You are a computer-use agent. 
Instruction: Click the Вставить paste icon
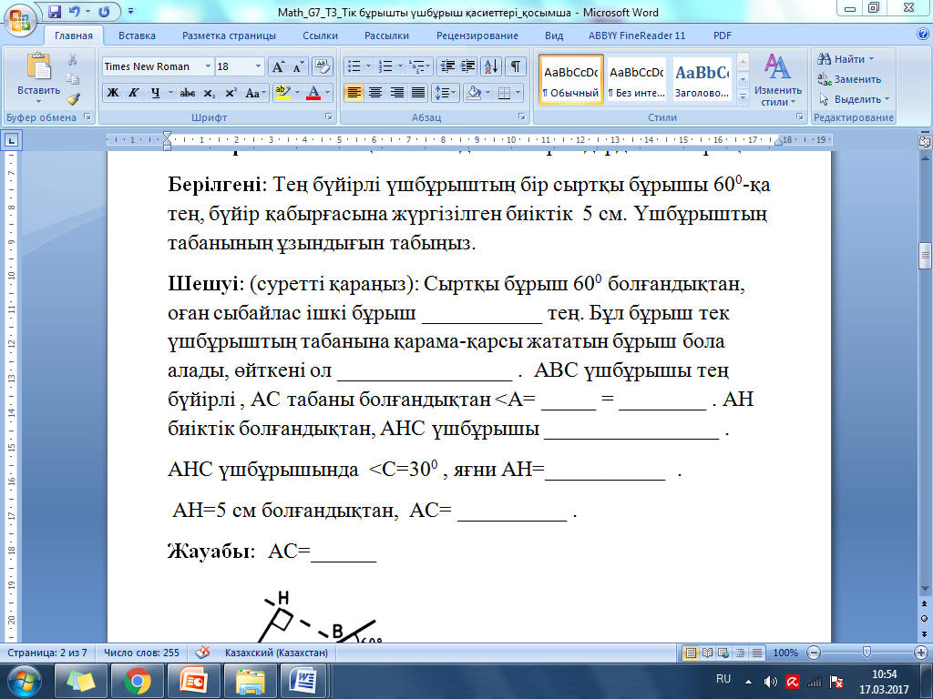38,66
